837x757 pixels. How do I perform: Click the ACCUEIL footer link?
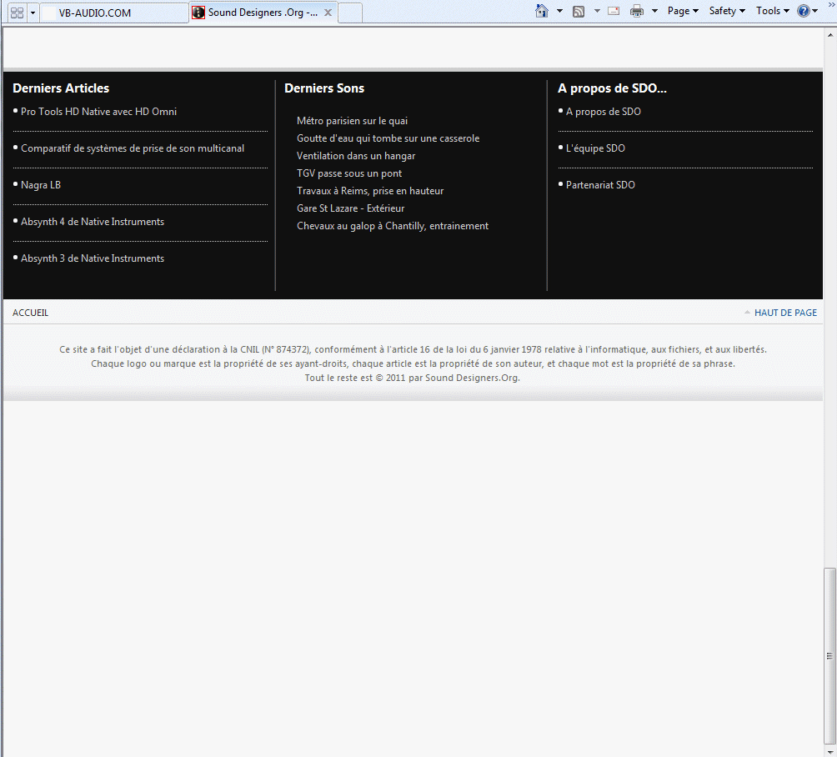tap(30, 313)
